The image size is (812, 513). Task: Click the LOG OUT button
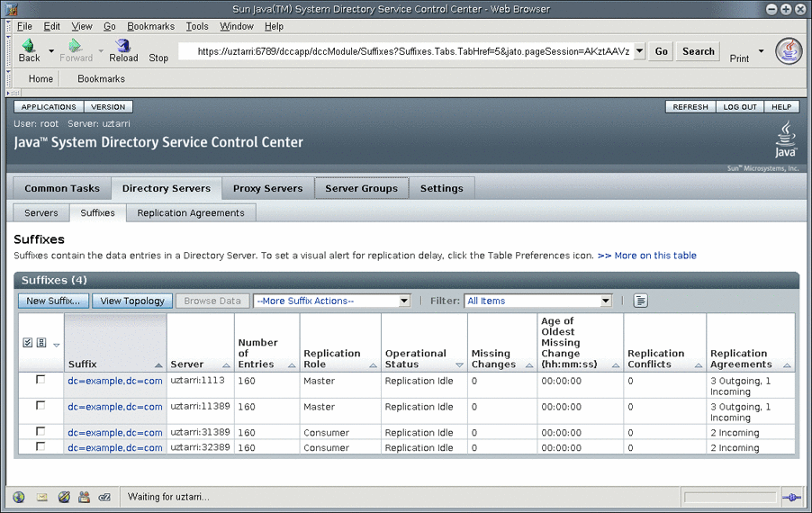[x=740, y=106]
